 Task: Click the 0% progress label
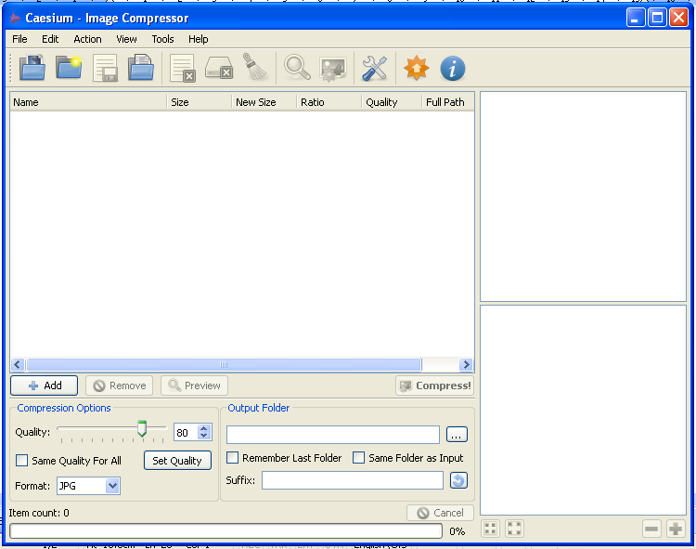[458, 530]
